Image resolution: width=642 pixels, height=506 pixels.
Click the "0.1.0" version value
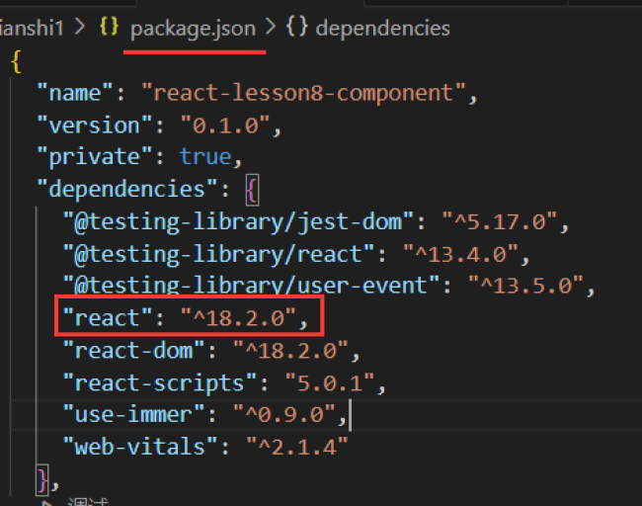pos(225,125)
